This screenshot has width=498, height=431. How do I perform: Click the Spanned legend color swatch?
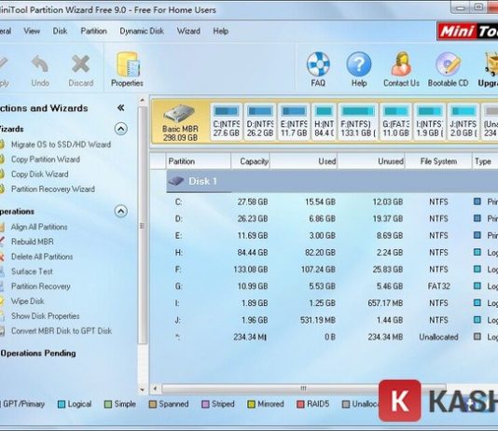pos(153,404)
